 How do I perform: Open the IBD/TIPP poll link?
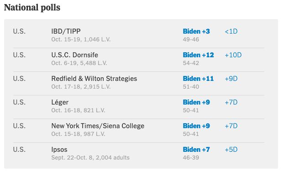(66, 31)
